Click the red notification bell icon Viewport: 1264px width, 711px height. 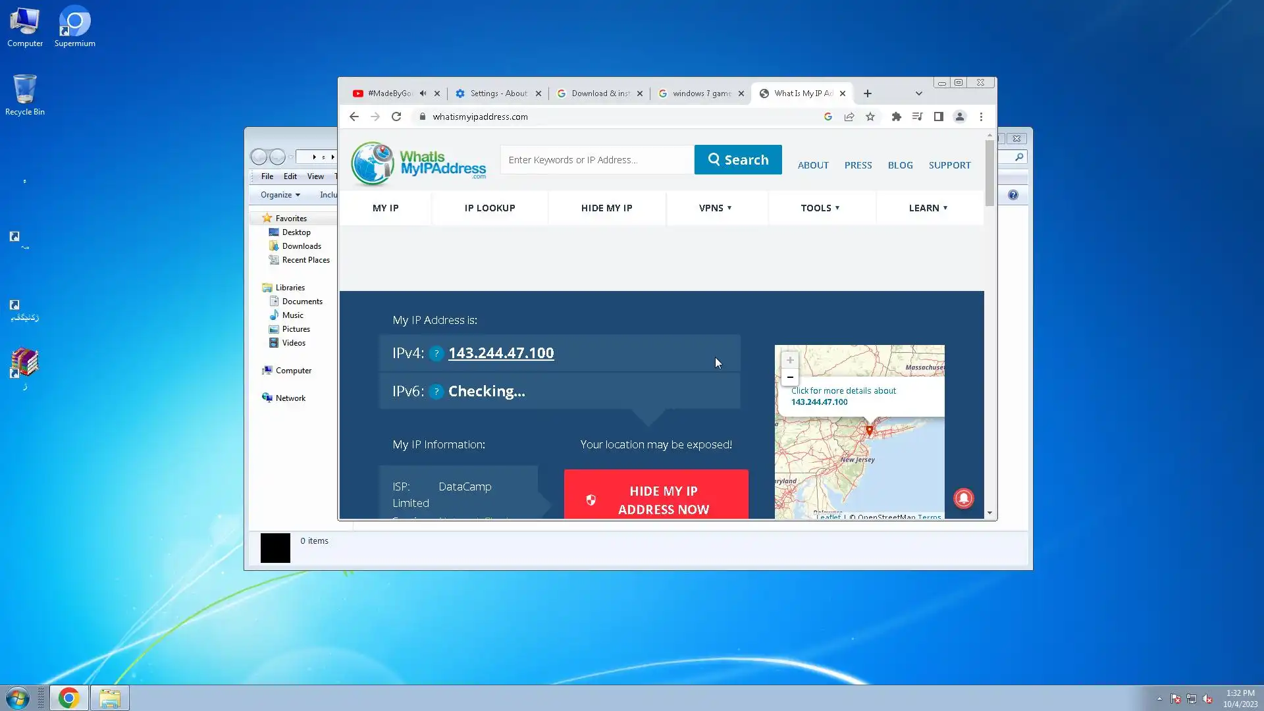coord(963,498)
